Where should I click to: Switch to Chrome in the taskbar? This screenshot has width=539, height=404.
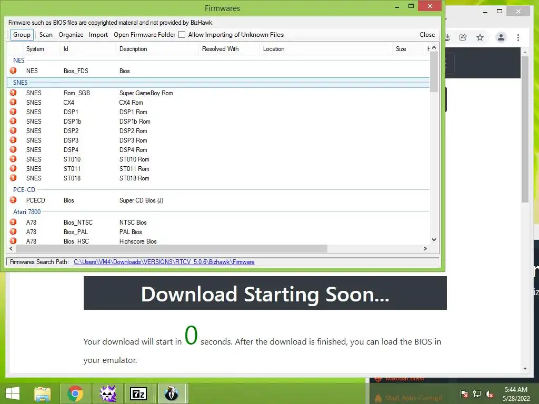(x=75, y=393)
